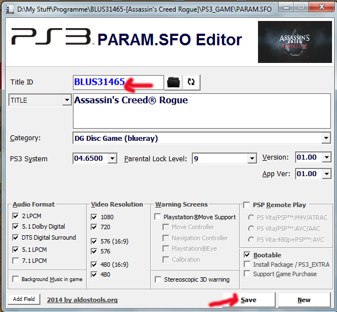Enable Background Music in game

[x=15, y=279]
